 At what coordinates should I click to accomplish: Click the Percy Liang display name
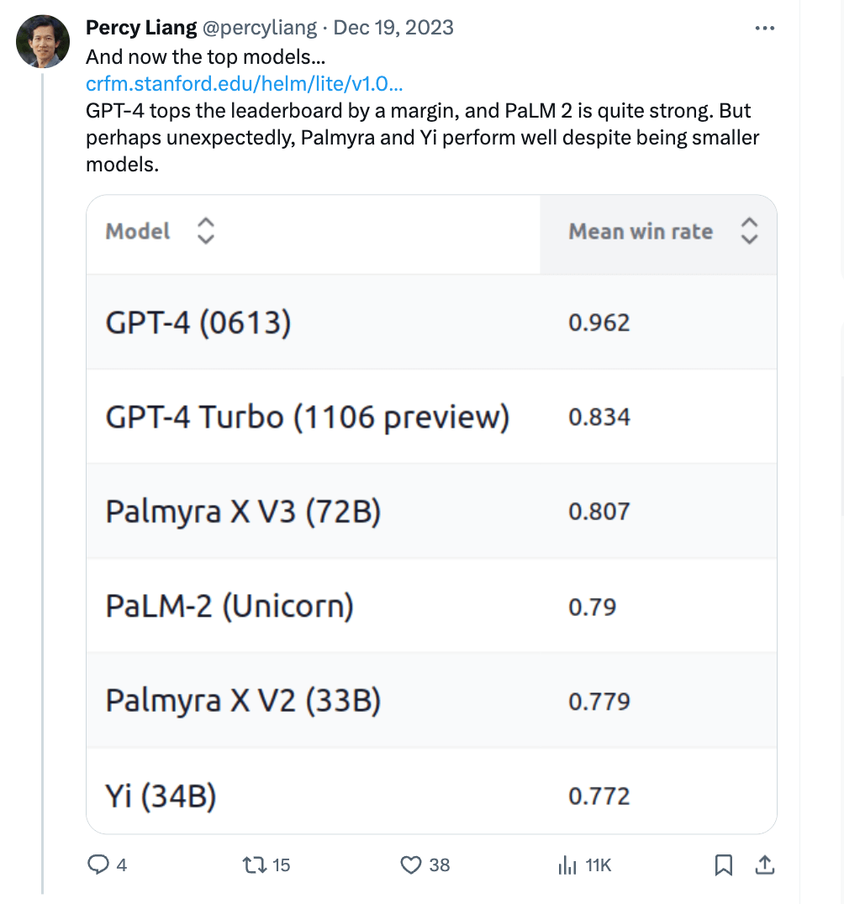pos(142,28)
